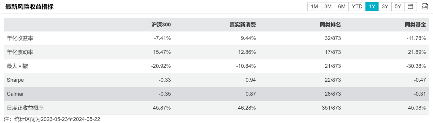Select the 1M period tab

click(315, 6)
